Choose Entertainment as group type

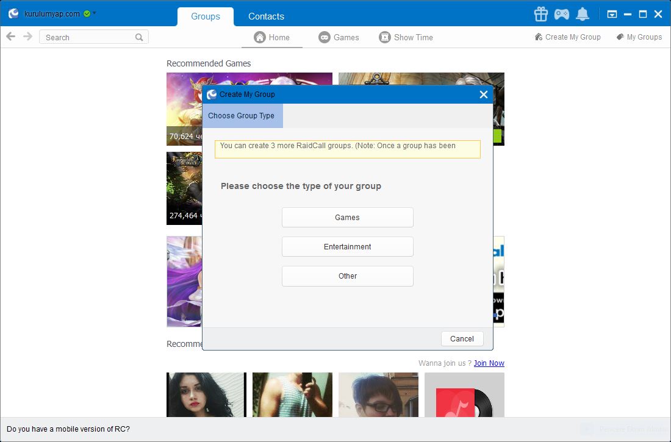348,246
